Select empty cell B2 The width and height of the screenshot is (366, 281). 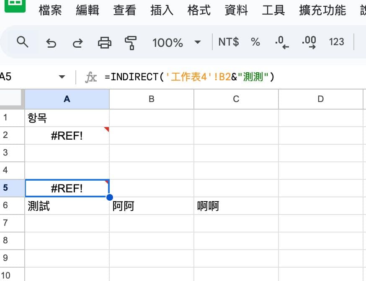coord(152,135)
